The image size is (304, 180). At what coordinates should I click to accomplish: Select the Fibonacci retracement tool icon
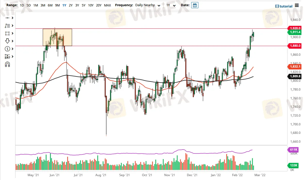tap(7, 26)
